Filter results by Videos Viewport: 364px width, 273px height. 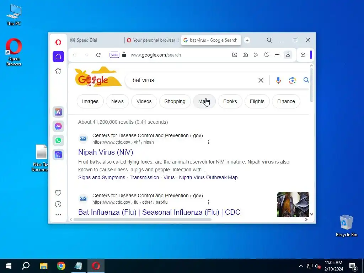pos(144,101)
